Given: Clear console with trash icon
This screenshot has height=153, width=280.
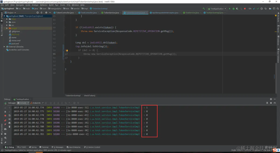Looking at the screenshot, I should (10, 127).
